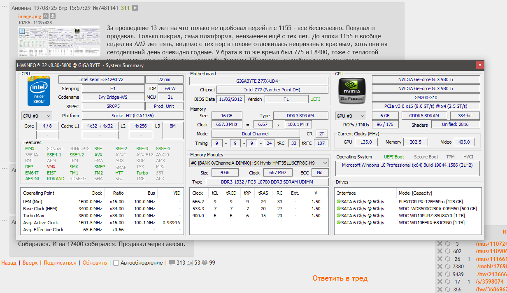Click the green check icon for WD10EFRX drive
Viewport: 507px width, 293px height.
click(x=339, y=223)
